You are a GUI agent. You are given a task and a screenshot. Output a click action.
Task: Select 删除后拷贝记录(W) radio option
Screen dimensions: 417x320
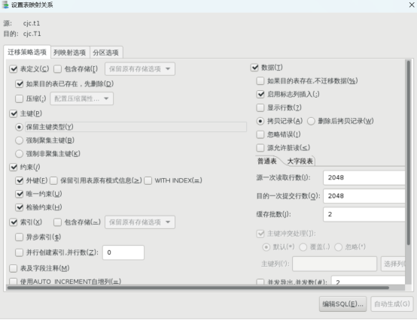point(311,121)
